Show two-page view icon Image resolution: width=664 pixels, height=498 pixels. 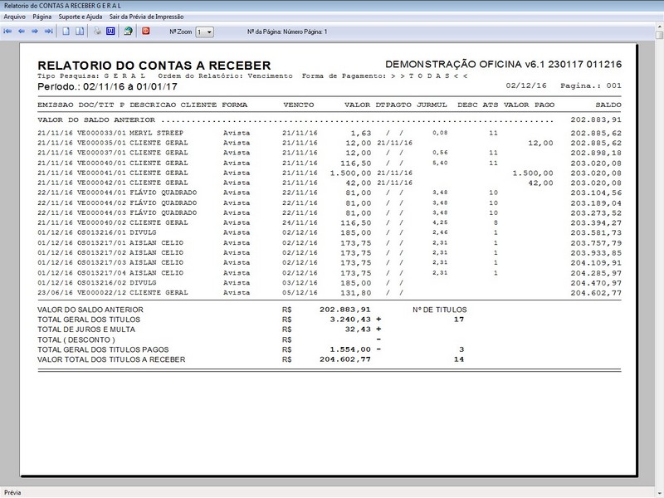79,32
